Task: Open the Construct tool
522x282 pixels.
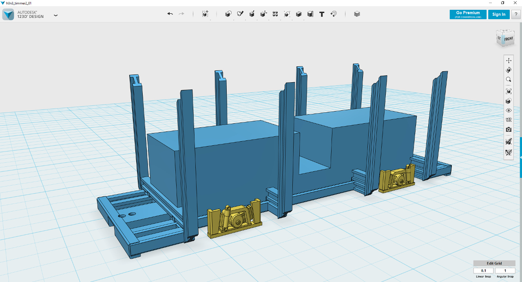Action: click(x=252, y=14)
